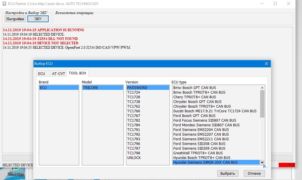Select Ford Siemens SID209 CAN BUS
This screenshot has height=180, width=302.
[x=199, y=148]
